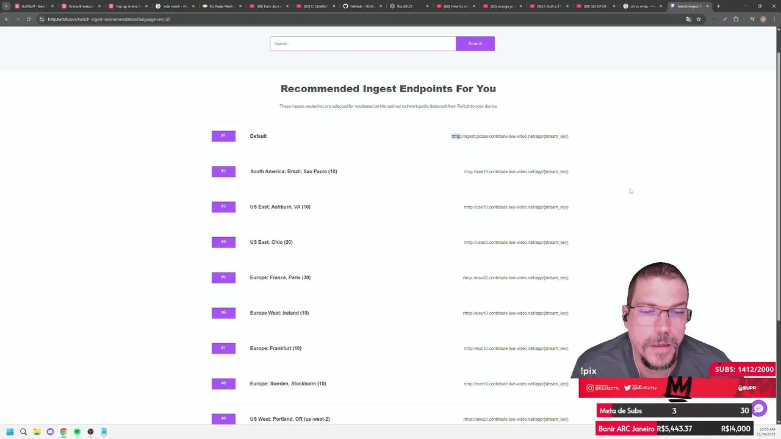
Task: Click the browser back arrow
Action: tap(6, 19)
